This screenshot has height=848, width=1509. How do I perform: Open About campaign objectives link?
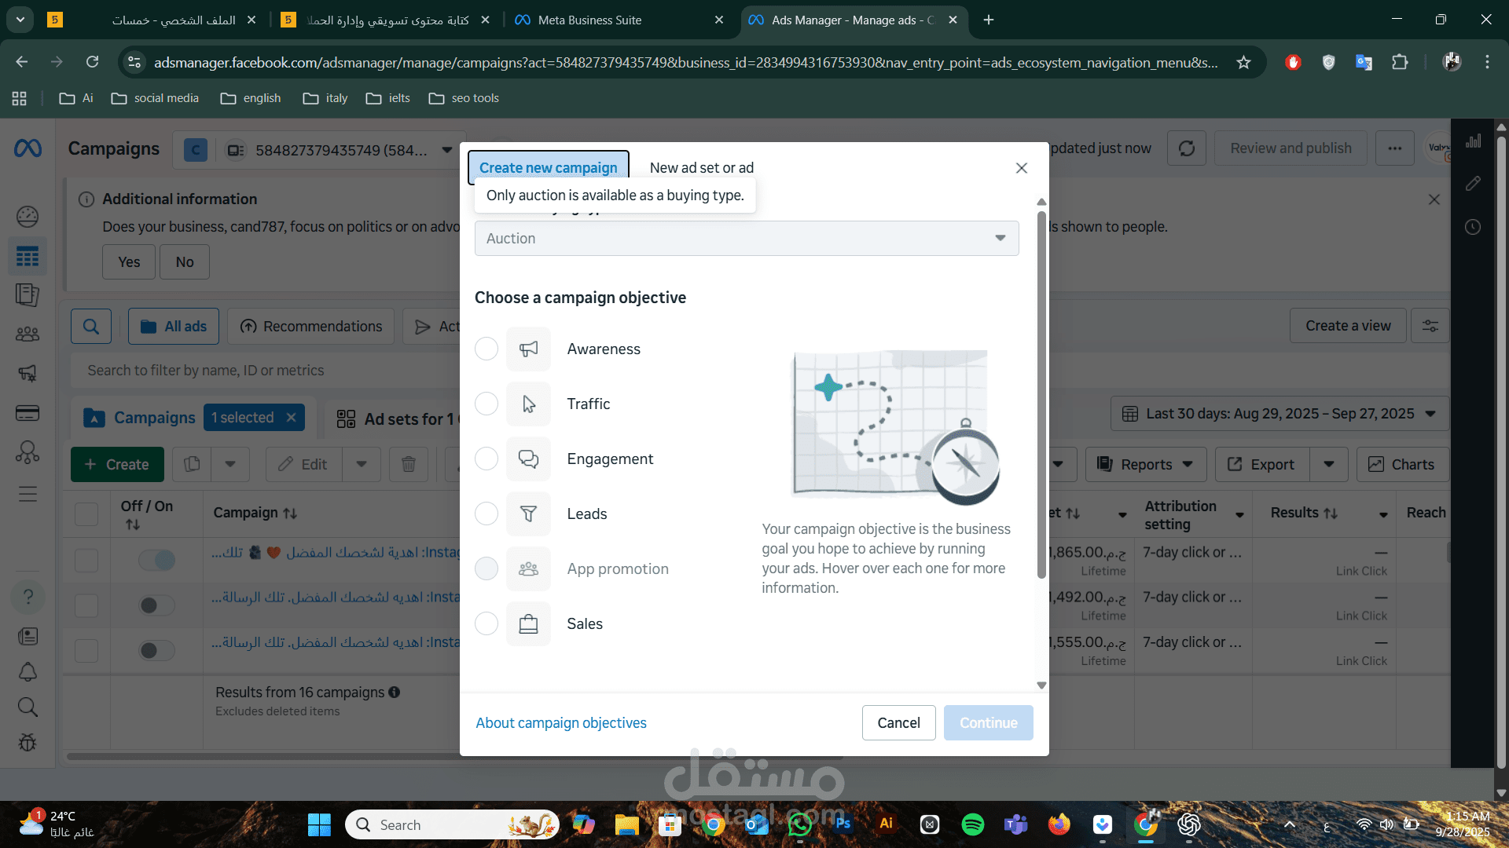click(x=561, y=722)
